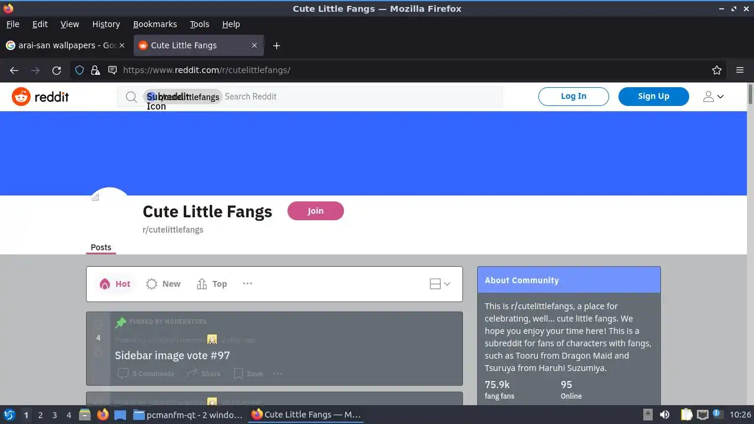Click the comments bubble icon on pinned post
The width and height of the screenshot is (754, 424).
[123, 373]
